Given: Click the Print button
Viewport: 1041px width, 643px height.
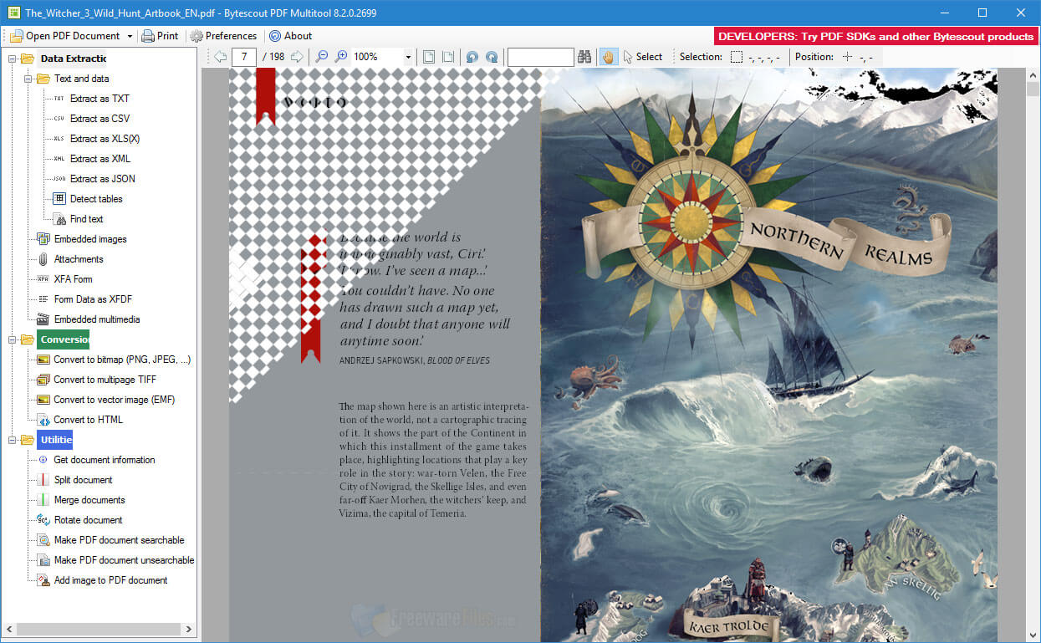Looking at the screenshot, I should 160,36.
